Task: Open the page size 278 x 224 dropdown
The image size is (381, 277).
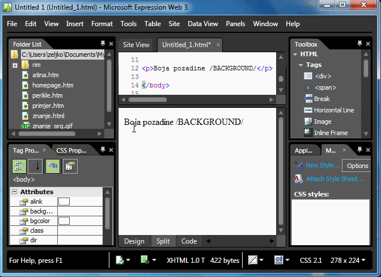Action: [349, 261]
